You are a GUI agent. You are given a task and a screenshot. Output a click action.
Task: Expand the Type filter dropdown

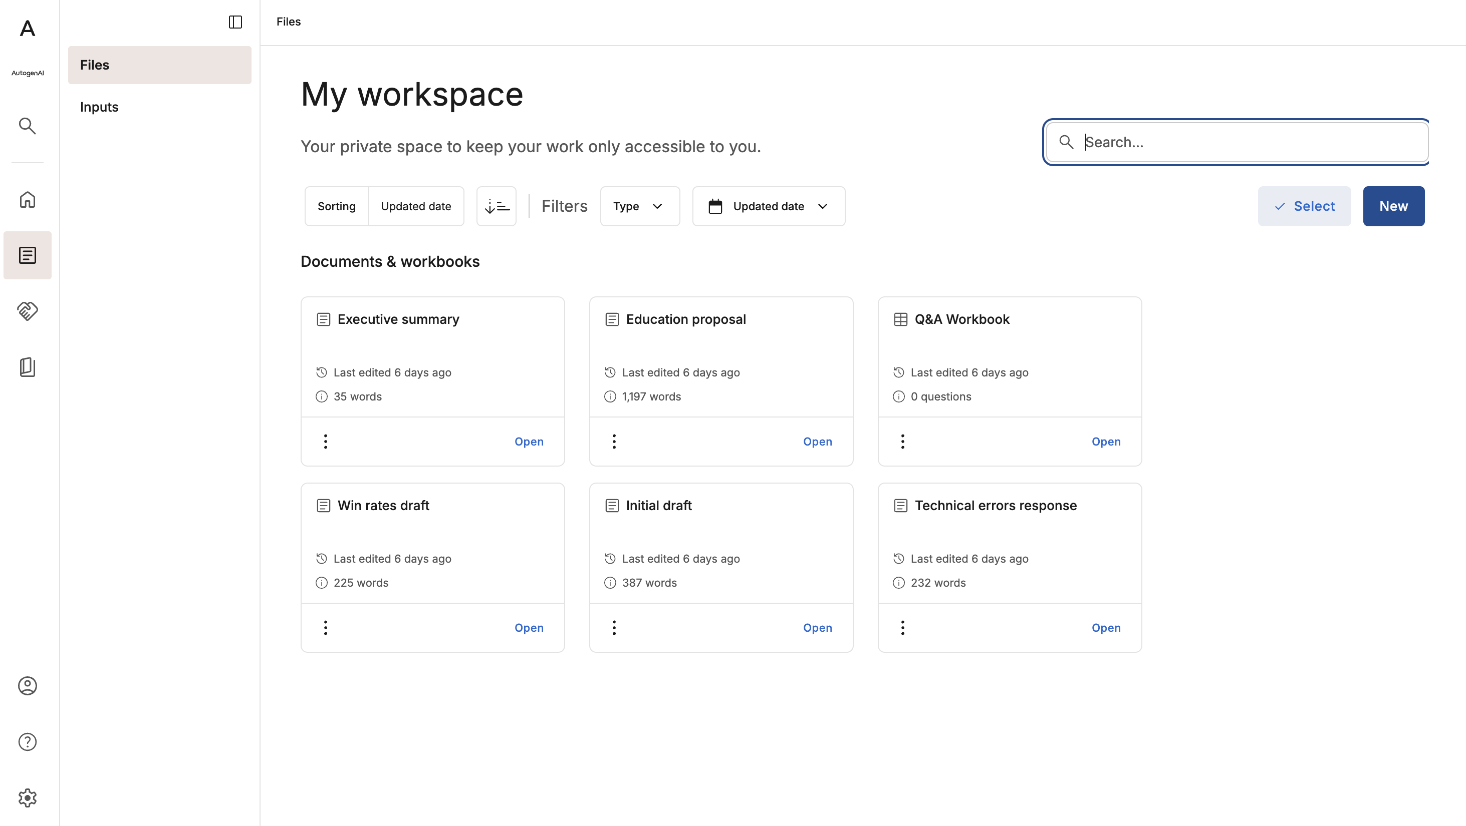point(640,206)
